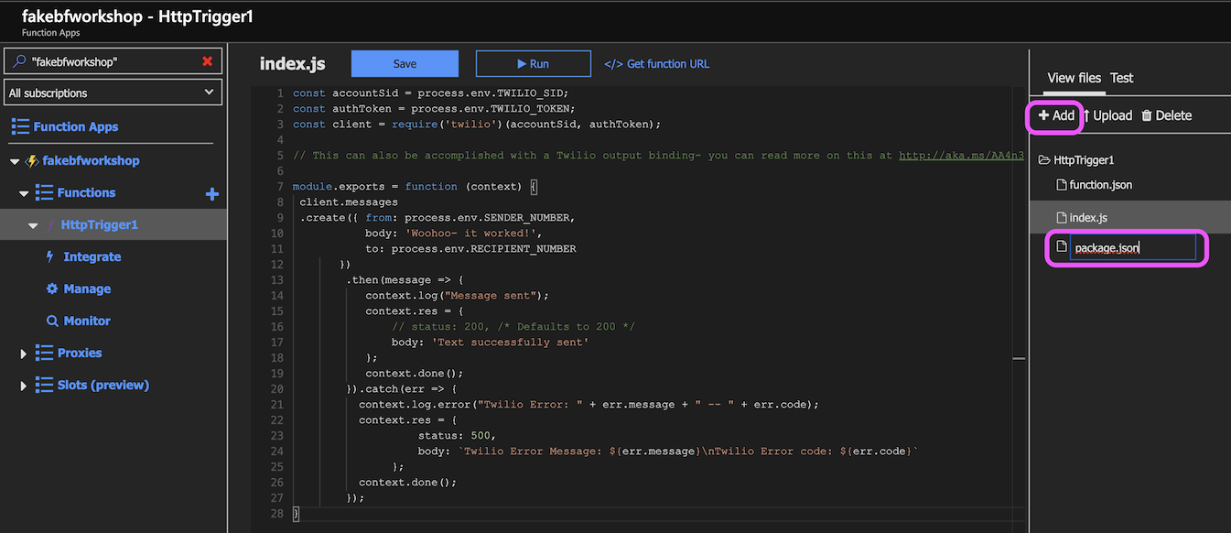Click the HttpTrigger1 folder icon

pyautogui.click(x=1044, y=160)
